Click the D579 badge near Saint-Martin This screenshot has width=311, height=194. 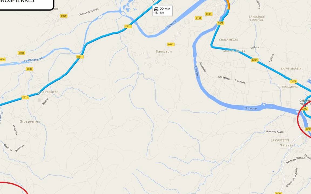293,81
